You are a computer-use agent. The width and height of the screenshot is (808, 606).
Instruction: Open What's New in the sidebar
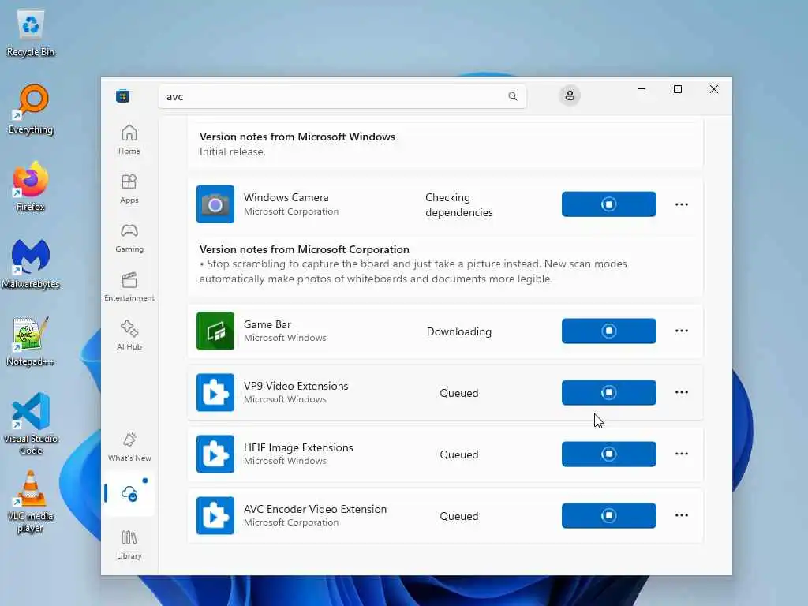pyautogui.click(x=129, y=447)
